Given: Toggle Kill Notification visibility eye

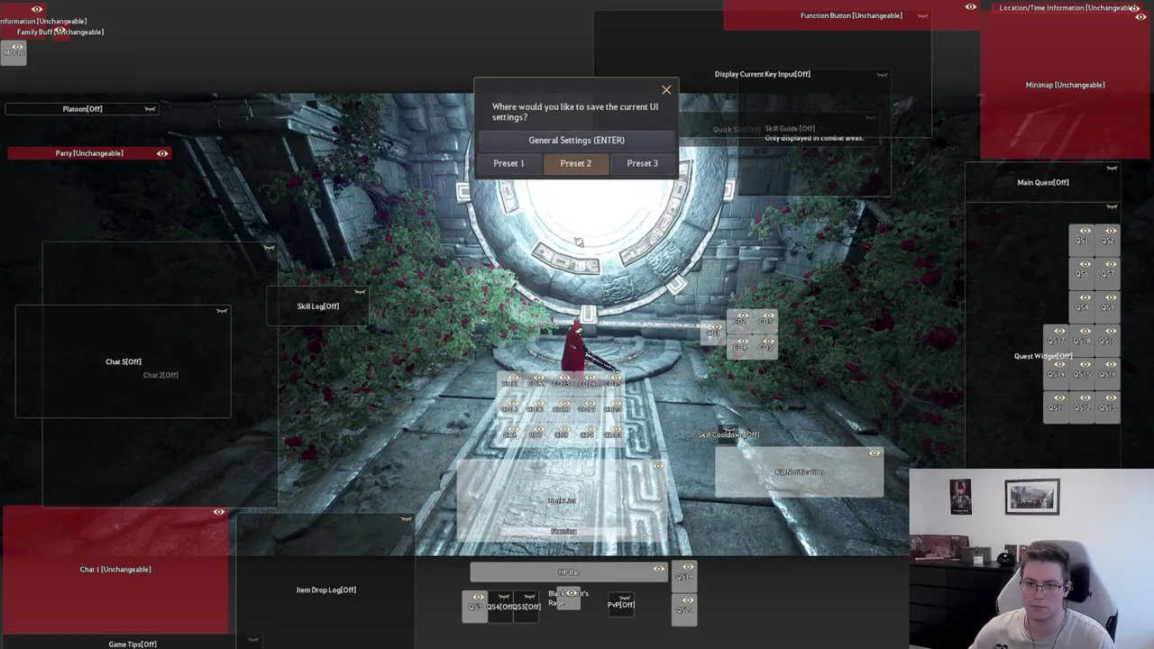Looking at the screenshot, I should [875, 453].
